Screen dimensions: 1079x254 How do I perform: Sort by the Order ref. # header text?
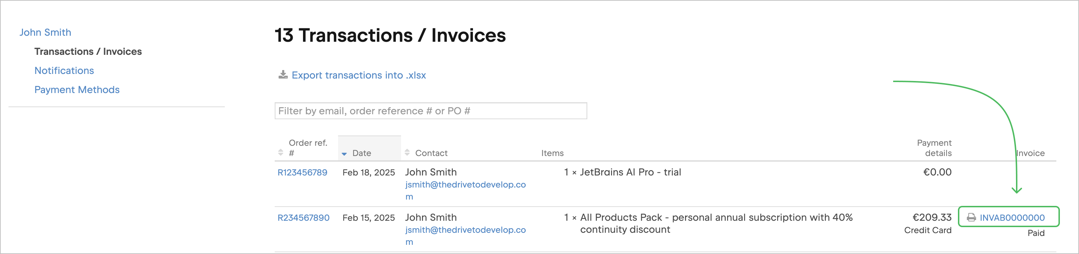(x=308, y=148)
